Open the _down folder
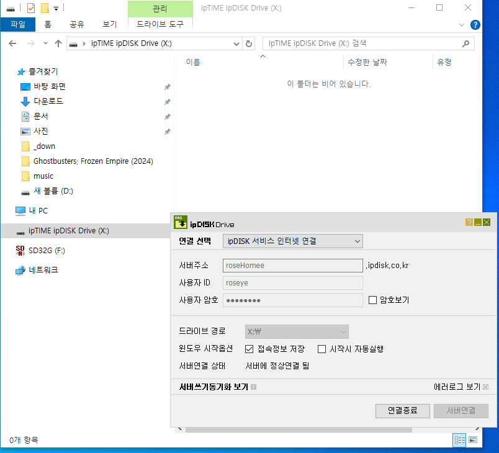The image size is (499, 453). point(44,146)
